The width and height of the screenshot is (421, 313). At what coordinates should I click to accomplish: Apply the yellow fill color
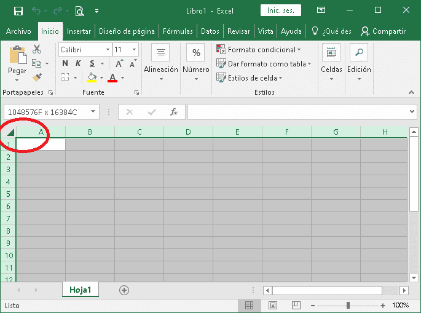point(92,77)
